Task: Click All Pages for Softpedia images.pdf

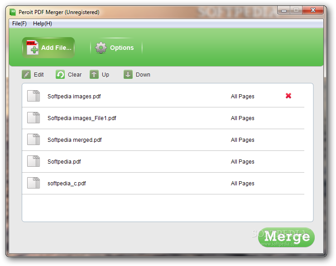Action: point(243,97)
